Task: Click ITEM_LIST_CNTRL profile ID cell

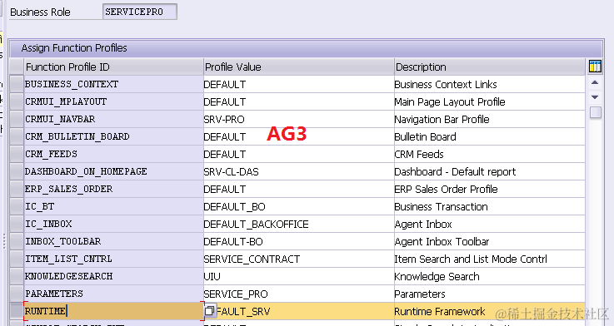Action: pyautogui.click(x=113, y=259)
